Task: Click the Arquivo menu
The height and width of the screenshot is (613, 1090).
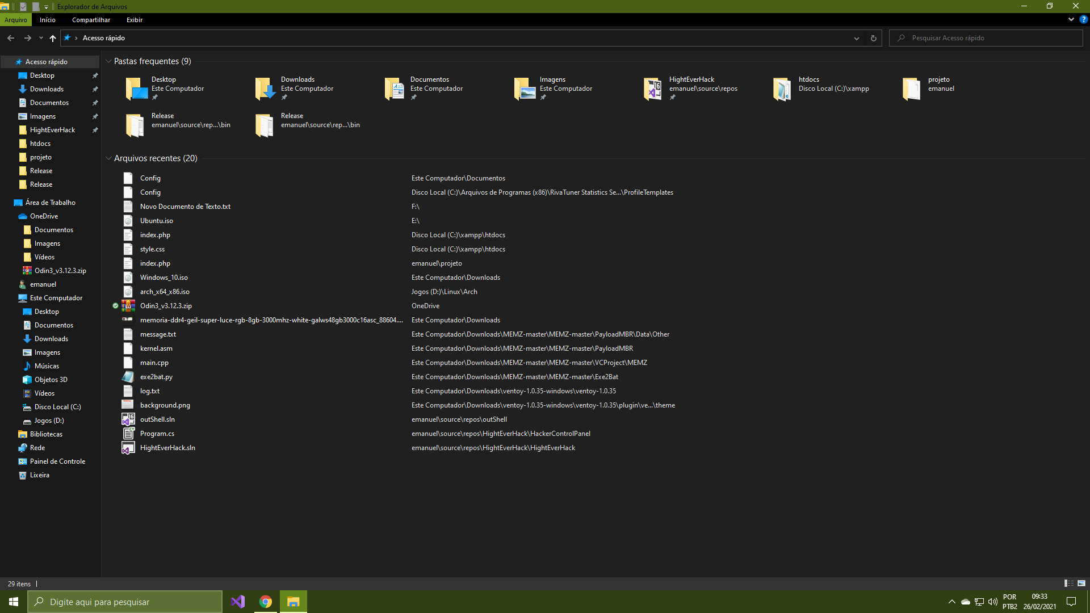Action: pos(16,19)
